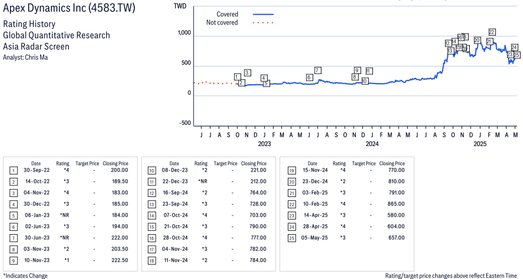This screenshot has height=279, width=523.
Task: Click the 2024 year label under the chart
Action: pyautogui.click(x=372, y=144)
